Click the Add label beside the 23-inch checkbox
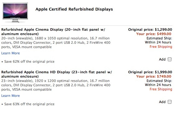The image size is (178, 113). pos(162,102)
